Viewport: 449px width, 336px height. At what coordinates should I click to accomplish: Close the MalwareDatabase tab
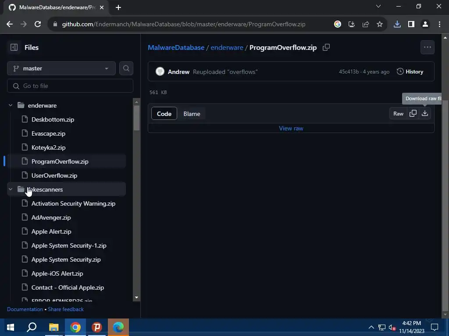pyautogui.click(x=102, y=7)
